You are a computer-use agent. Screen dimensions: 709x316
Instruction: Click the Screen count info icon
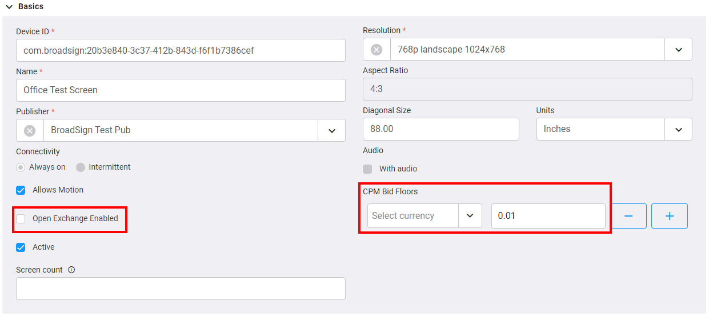coord(71,270)
